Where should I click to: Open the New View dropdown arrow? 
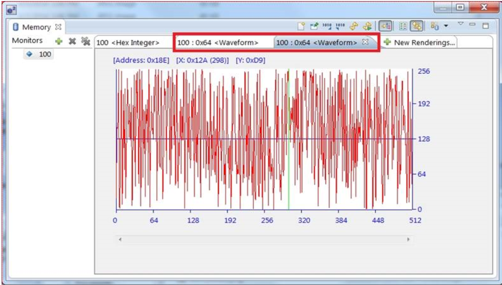pos(446,26)
